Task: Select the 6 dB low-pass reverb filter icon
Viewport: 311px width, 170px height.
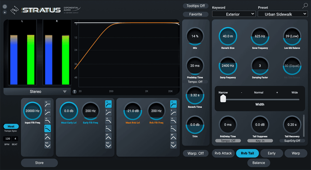Action: click(173, 128)
